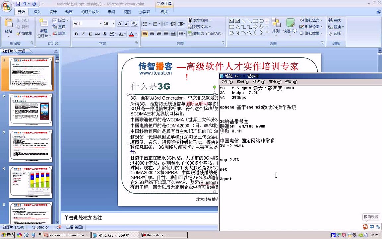Open the Slide Show (幻灯片放映) tab

tap(90, 12)
